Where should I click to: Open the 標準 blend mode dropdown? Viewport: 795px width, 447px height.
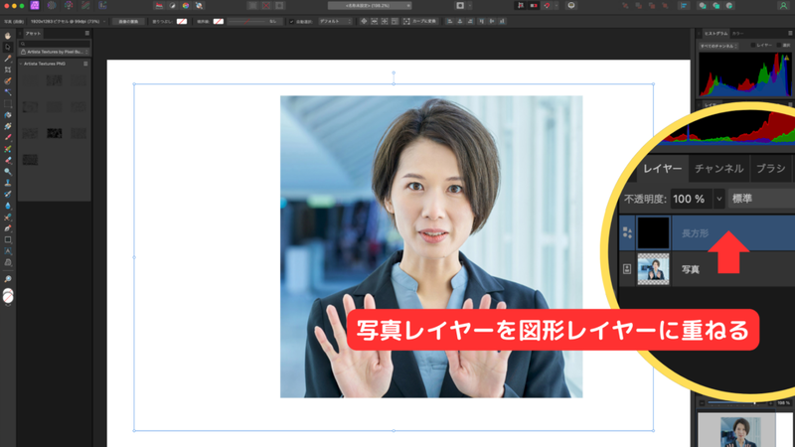(761, 199)
